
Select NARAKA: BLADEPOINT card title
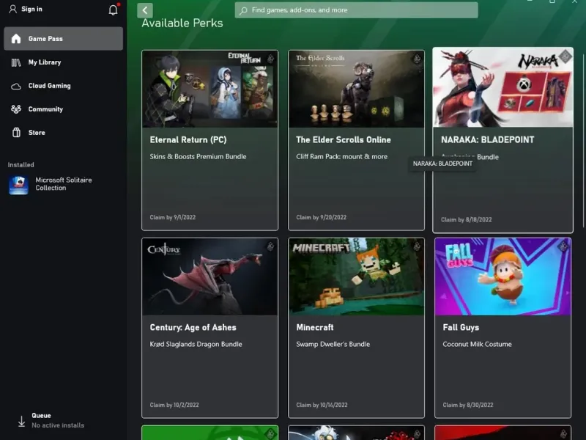pos(487,140)
